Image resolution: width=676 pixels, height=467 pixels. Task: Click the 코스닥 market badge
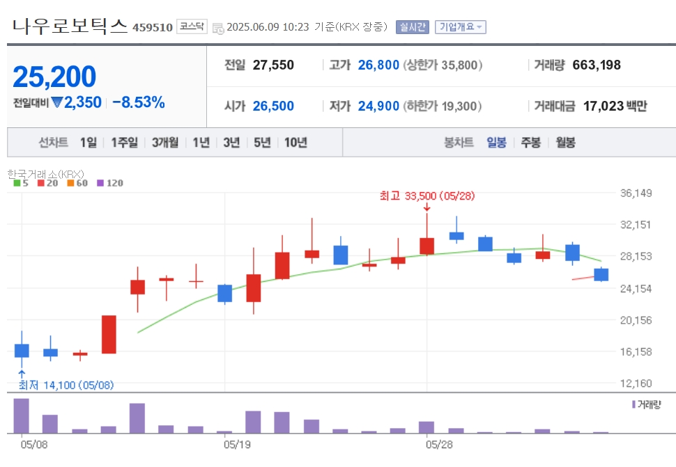point(192,26)
